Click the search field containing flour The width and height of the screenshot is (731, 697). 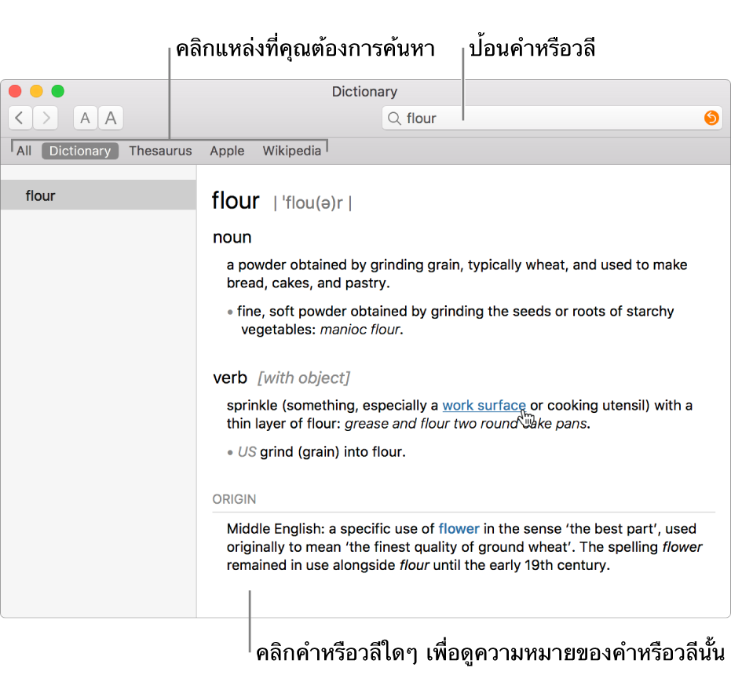pos(552,118)
